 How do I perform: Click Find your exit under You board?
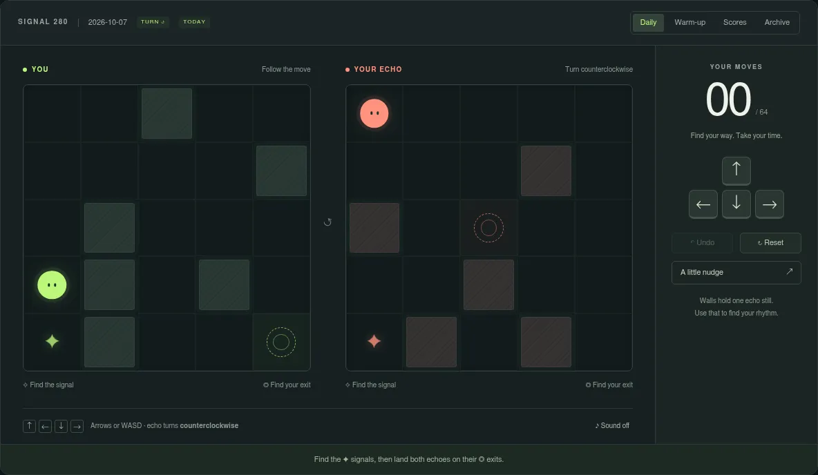coord(287,385)
